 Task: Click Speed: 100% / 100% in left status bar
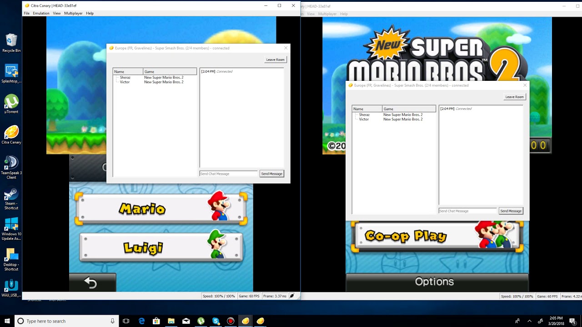click(219, 296)
